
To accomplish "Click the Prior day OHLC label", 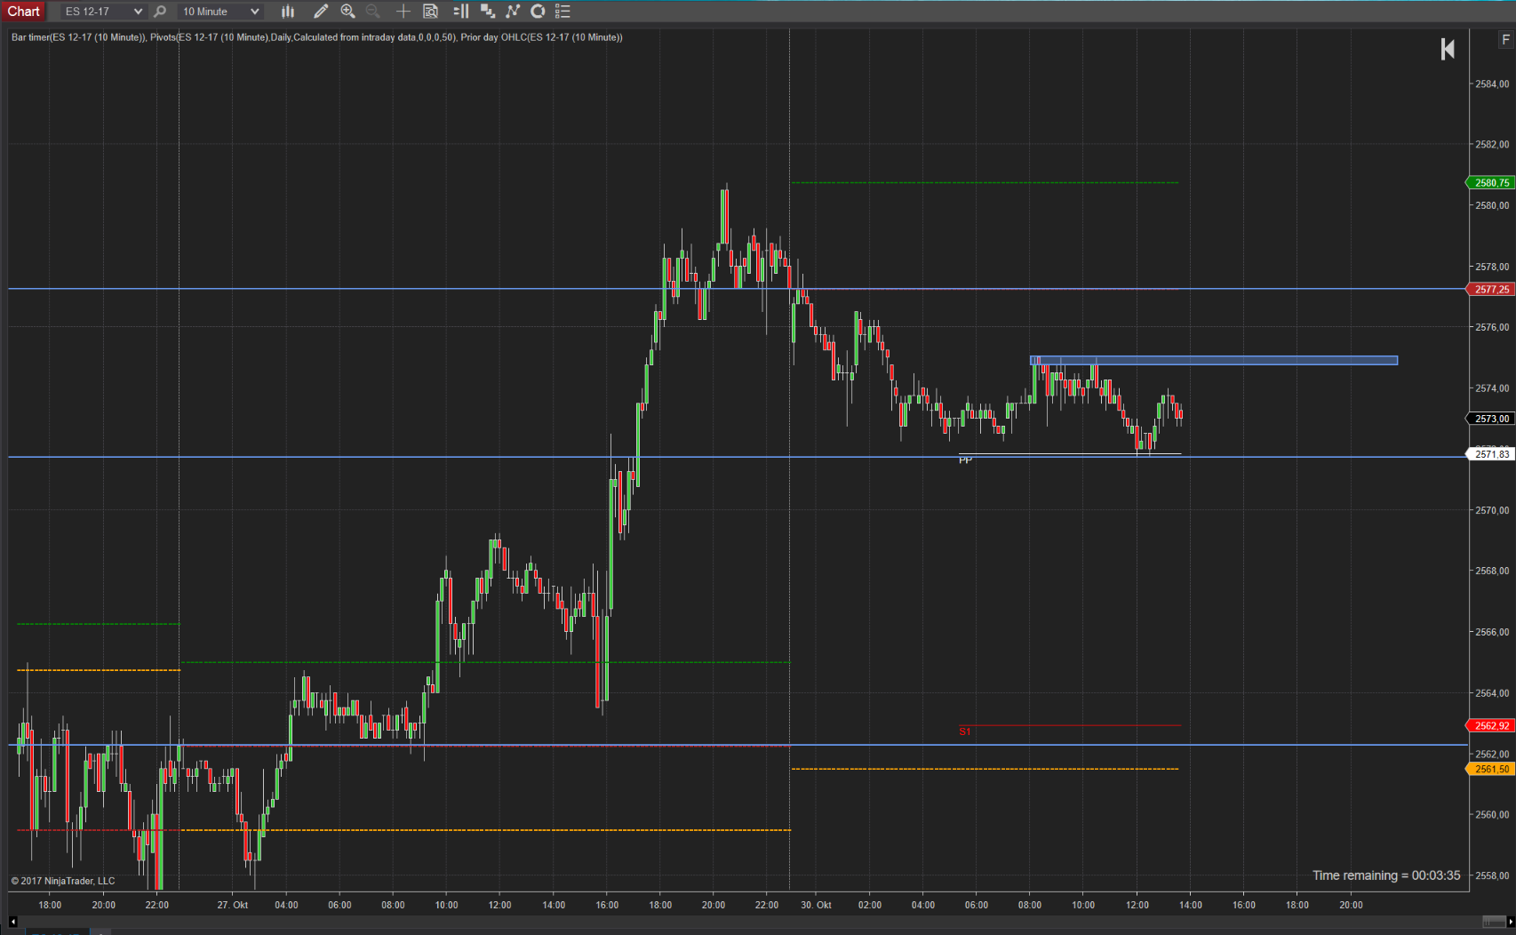I will [x=542, y=37].
